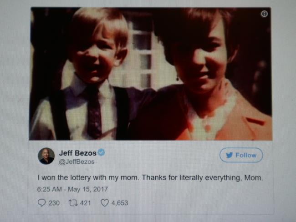Click the retweet arrows icon
Screen dimensions: 296x222
click(73, 203)
